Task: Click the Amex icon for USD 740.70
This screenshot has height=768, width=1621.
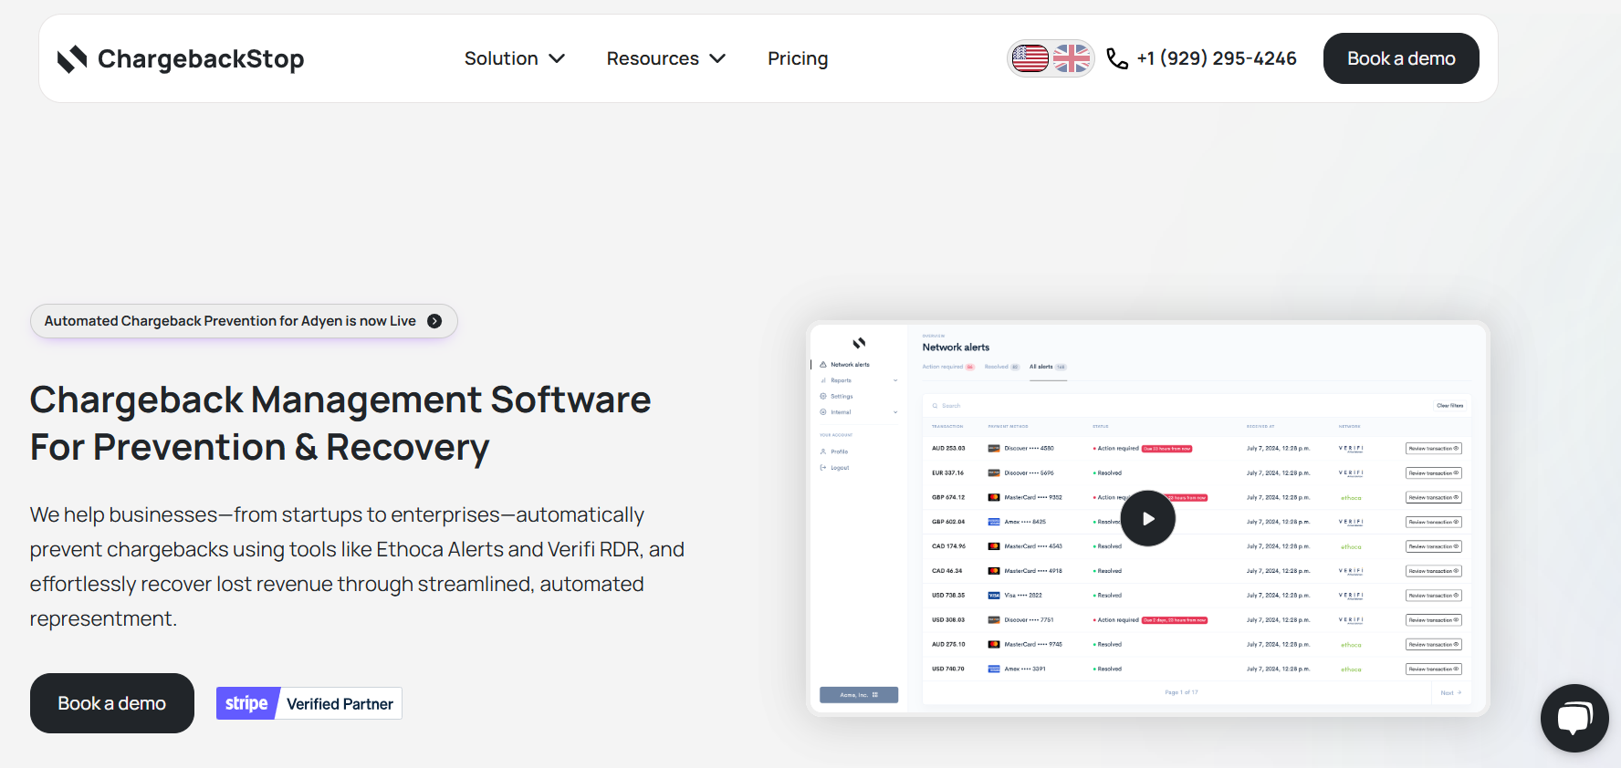Action: pos(994,669)
